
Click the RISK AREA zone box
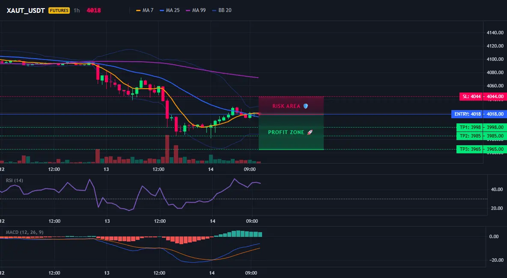[x=291, y=105]
